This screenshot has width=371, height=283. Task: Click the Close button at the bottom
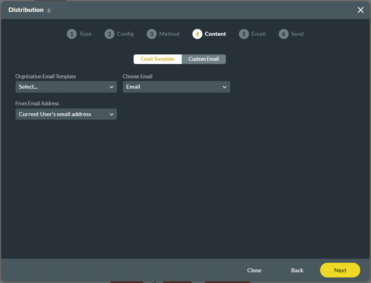pyautogui.click(x=254, y=270)
